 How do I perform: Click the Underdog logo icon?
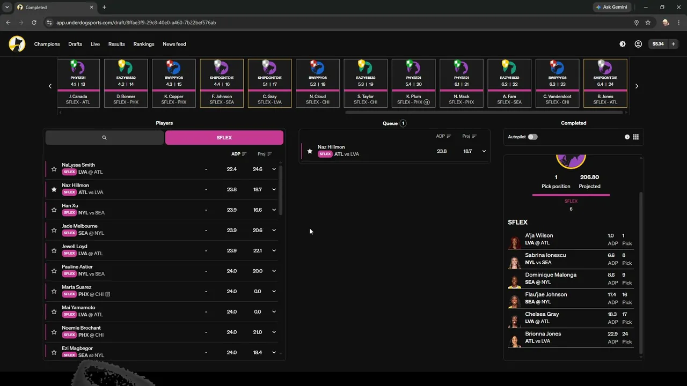pos(17,44)
